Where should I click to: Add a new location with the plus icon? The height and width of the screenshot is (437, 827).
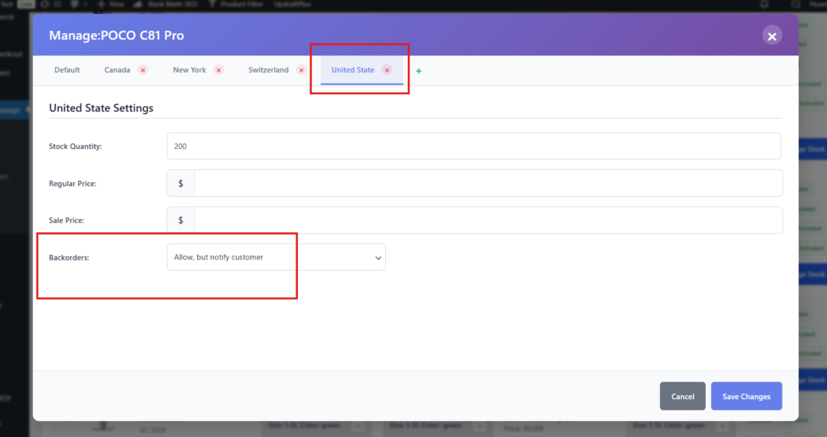(x=419, y=71)
